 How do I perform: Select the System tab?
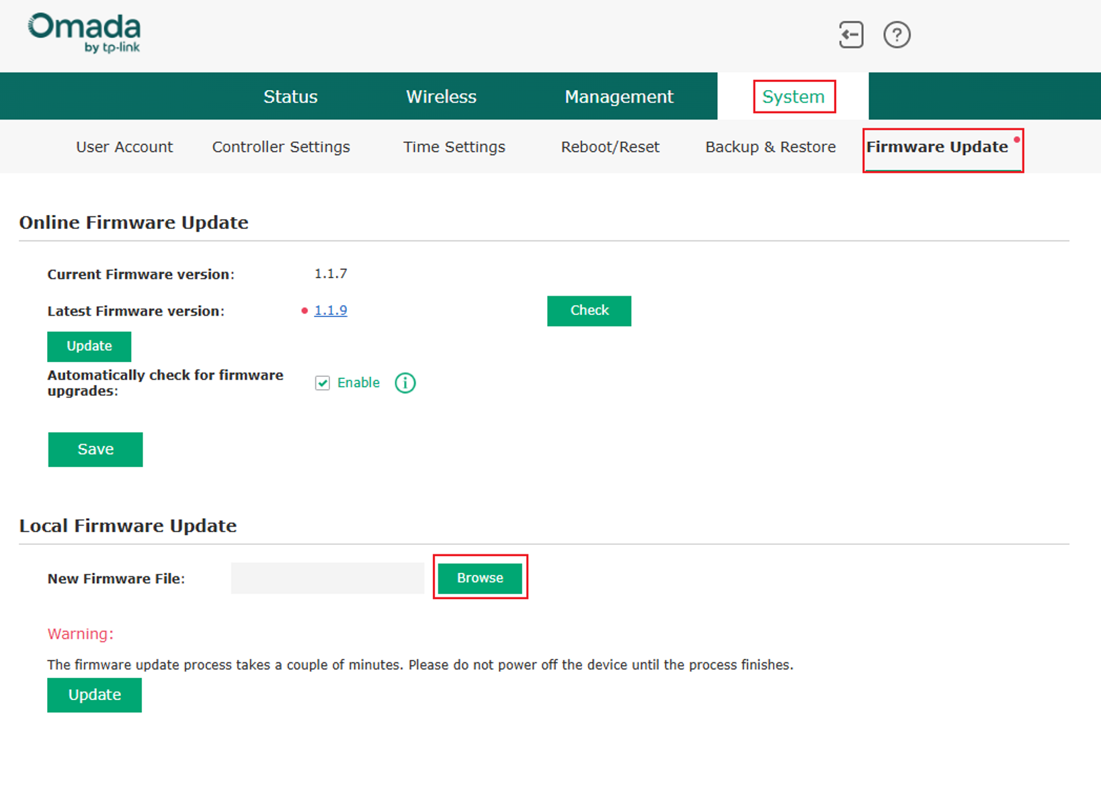click(793, 97)
